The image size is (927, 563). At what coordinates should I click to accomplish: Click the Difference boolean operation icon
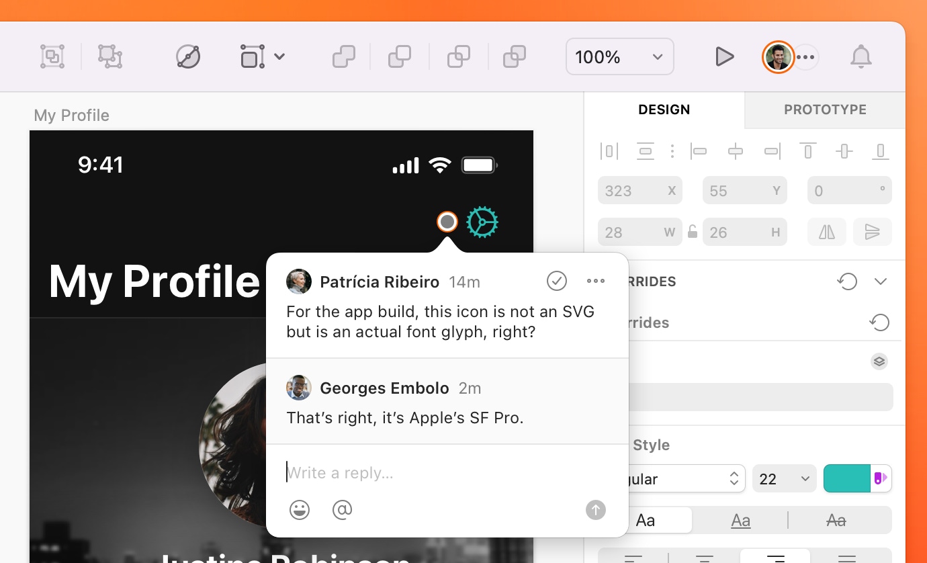(x=515, y=57)
